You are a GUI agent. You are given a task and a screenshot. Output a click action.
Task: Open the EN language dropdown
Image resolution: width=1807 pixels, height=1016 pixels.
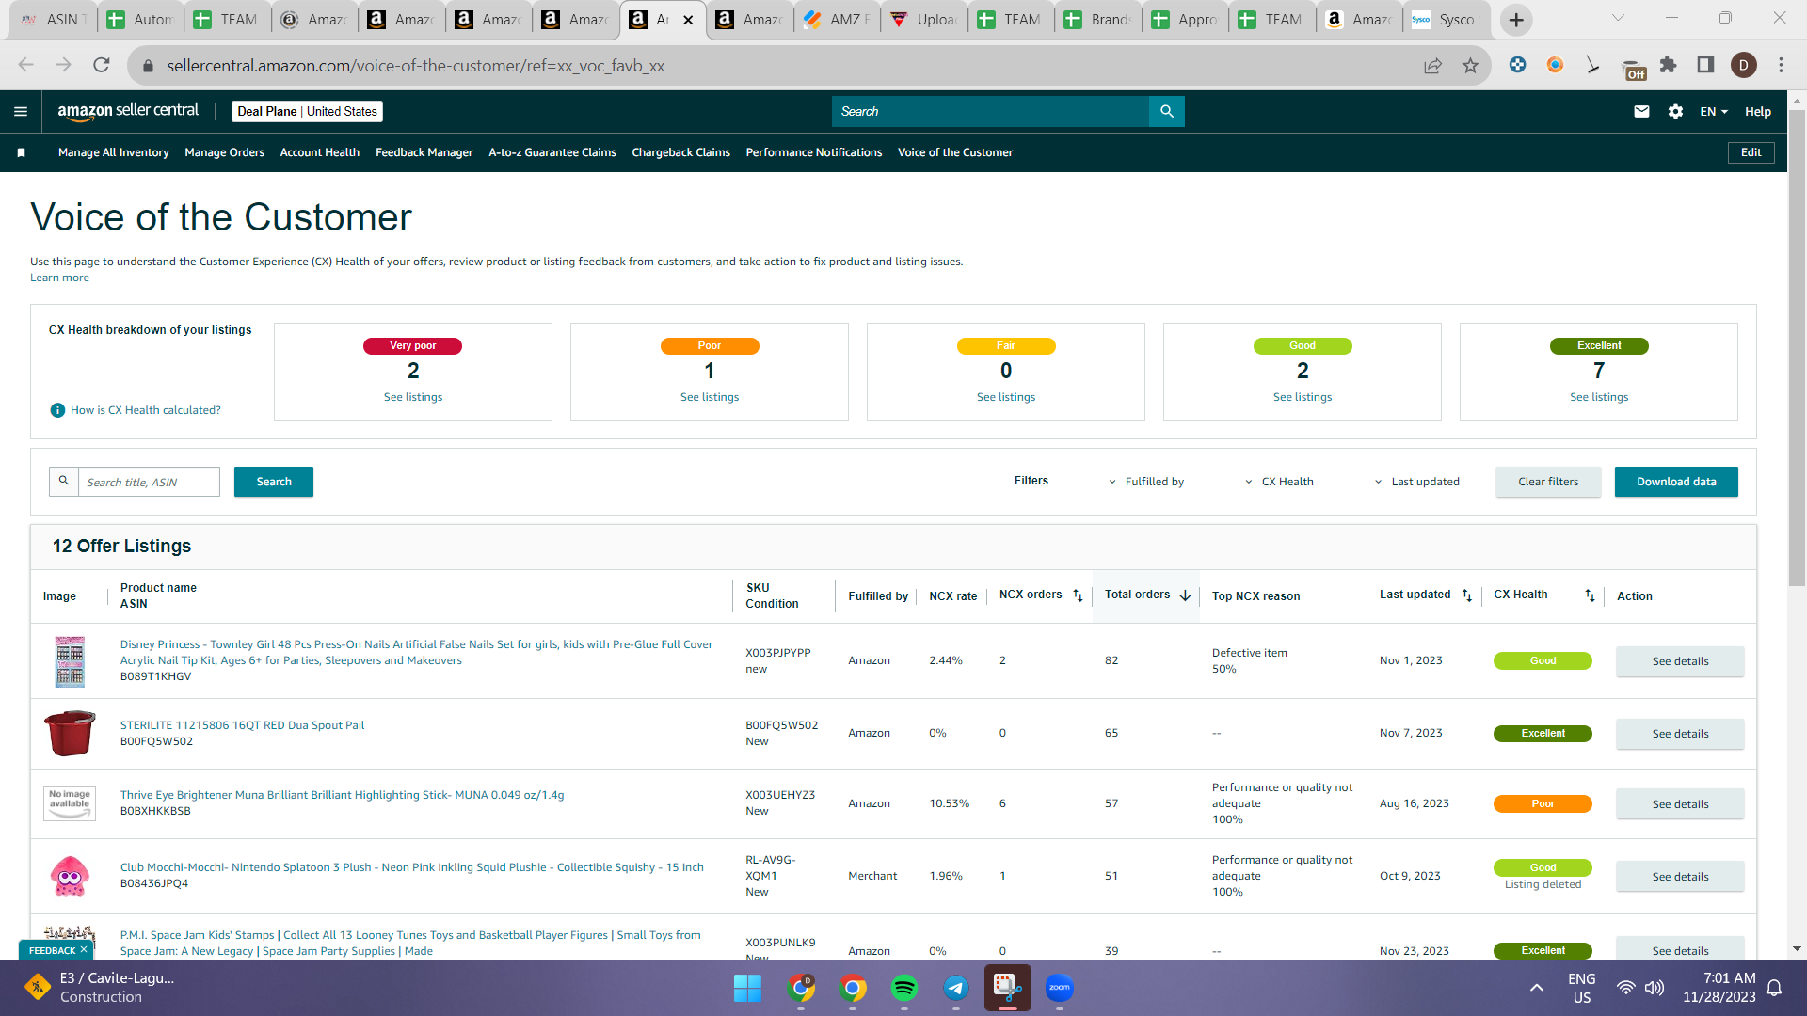click(1714, 111)
